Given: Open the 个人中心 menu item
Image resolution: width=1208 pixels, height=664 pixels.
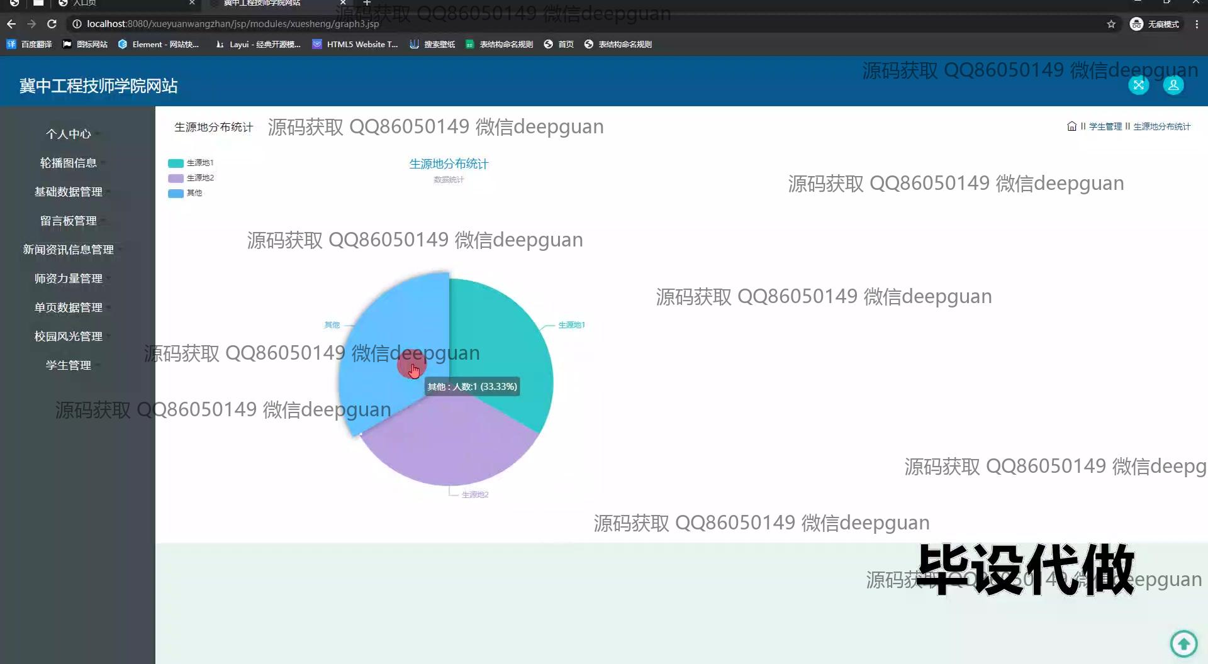Looking at the screenshot, I should [x=69, y=134].
